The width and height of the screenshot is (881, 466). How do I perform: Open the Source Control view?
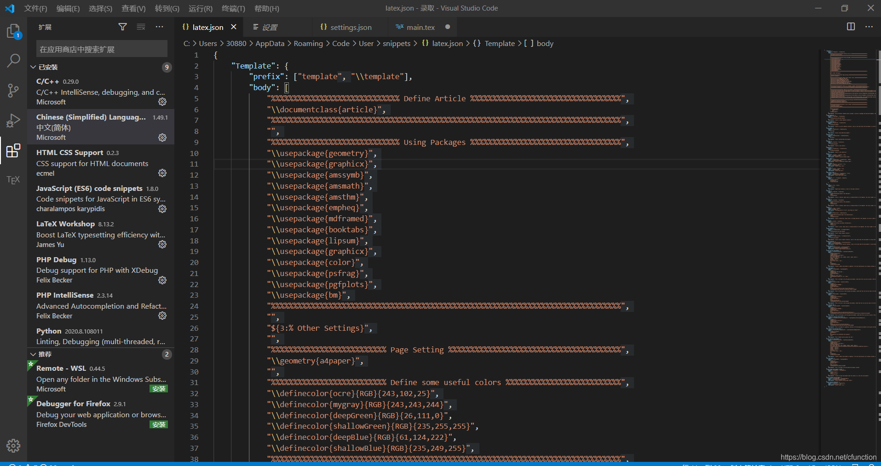(x=13, y=90)
